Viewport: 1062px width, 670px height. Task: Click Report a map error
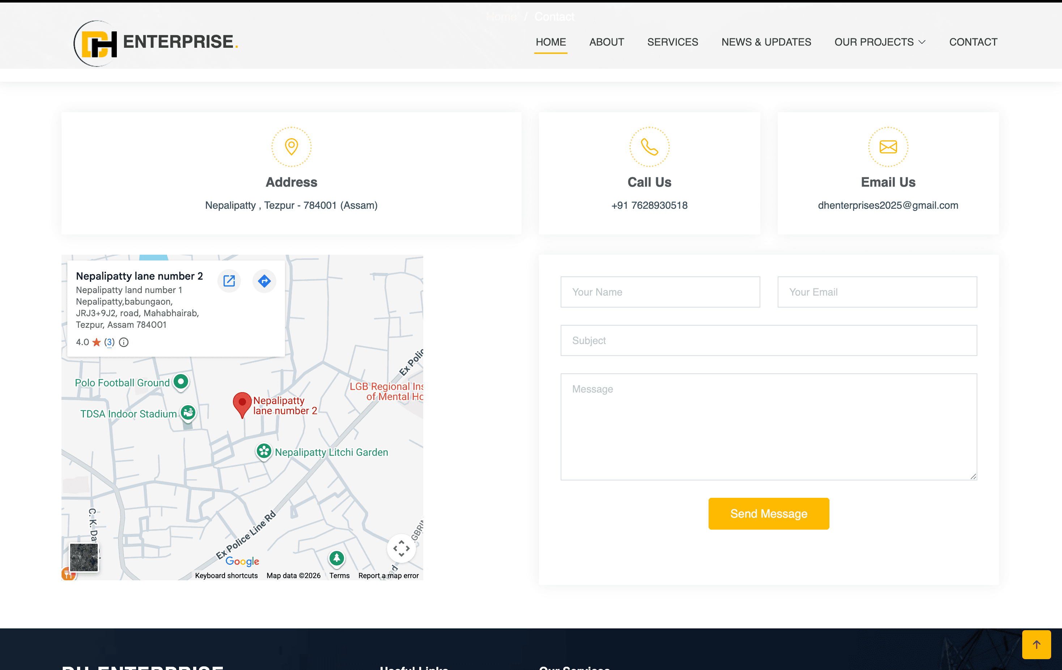tap(388, 575)
